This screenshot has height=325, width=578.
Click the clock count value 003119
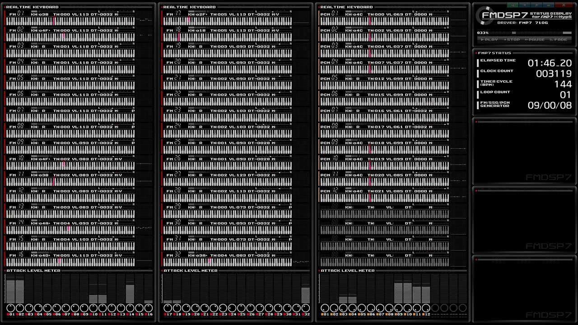coord(554,74)
